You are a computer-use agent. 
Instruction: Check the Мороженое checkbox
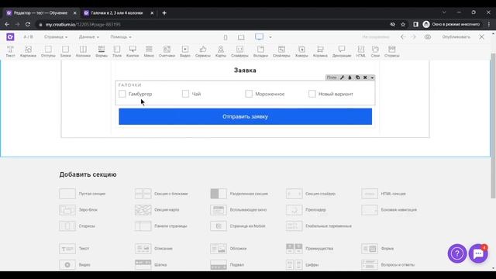click(249, 94)
